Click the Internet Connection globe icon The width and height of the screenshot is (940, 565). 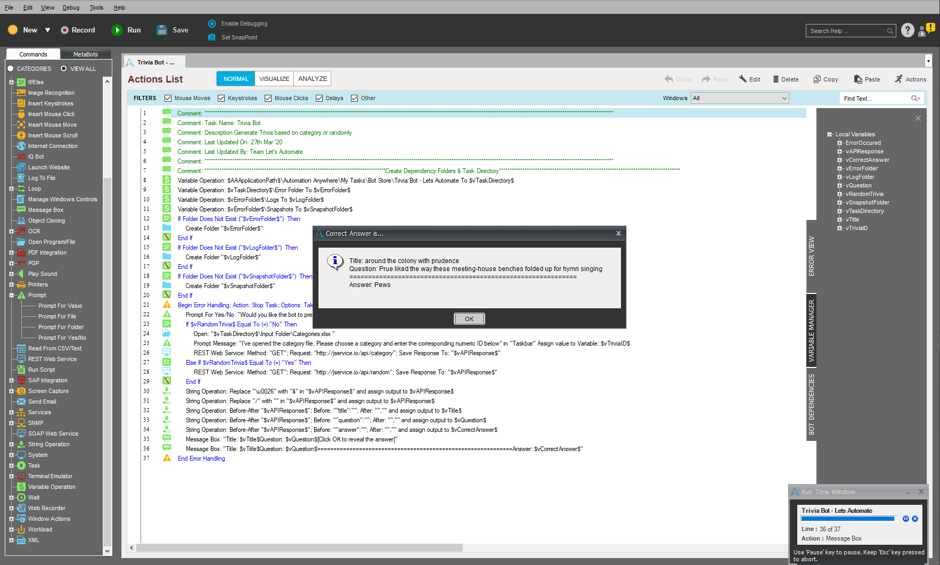21,146
